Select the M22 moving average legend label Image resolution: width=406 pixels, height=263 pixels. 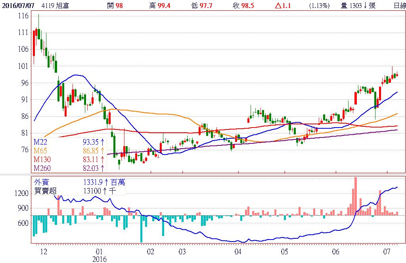click(40, 143)
